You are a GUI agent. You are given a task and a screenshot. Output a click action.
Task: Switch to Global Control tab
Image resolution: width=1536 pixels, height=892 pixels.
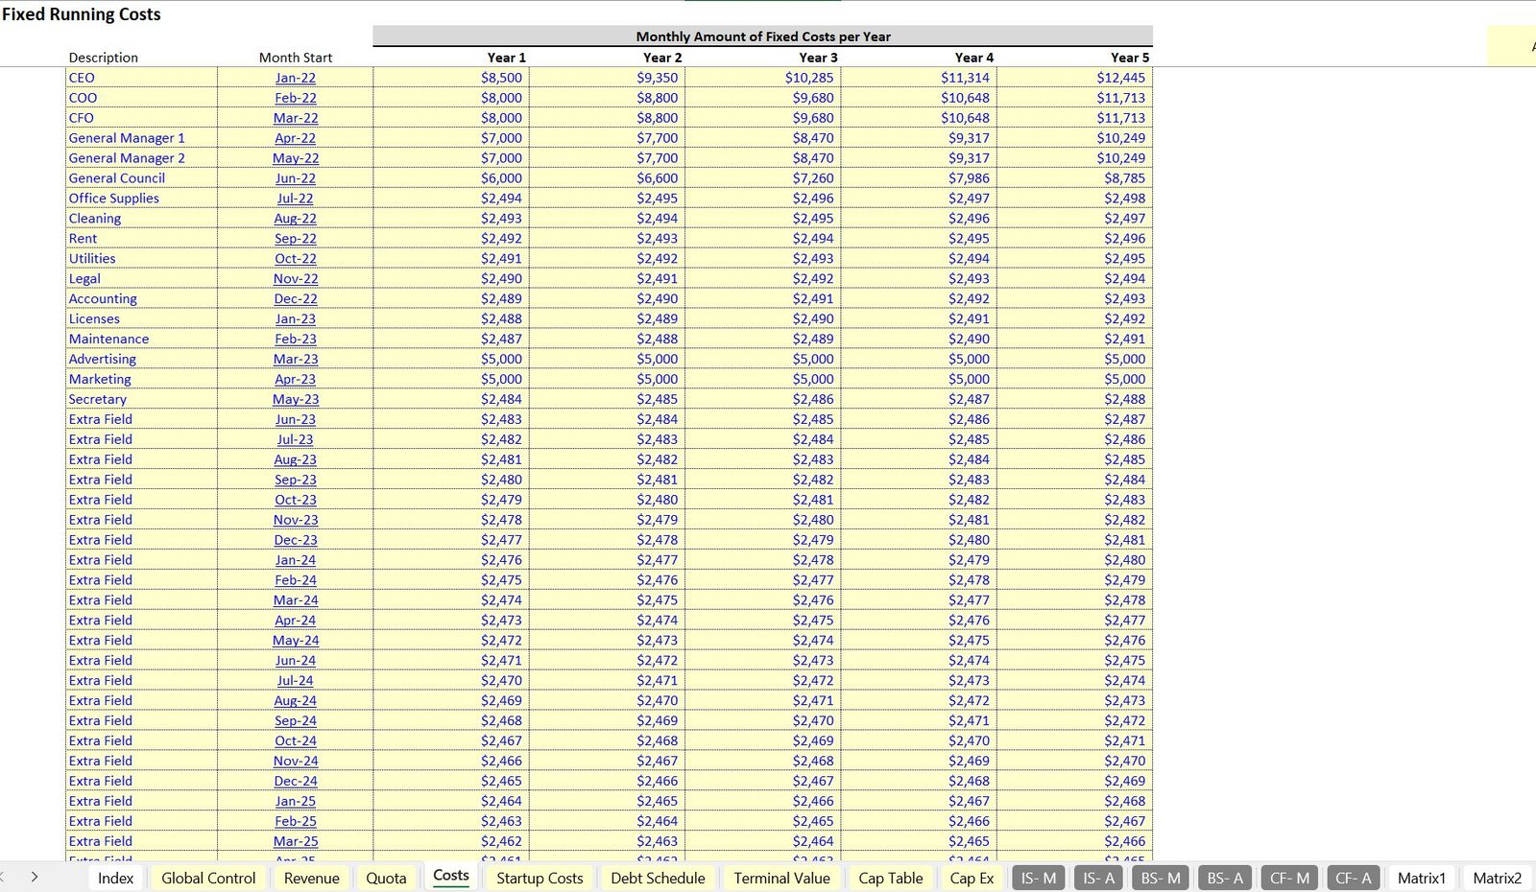click(x=208, y=878)
